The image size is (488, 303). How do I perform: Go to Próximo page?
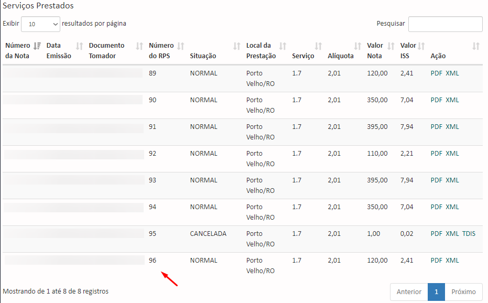coord(463,292)
